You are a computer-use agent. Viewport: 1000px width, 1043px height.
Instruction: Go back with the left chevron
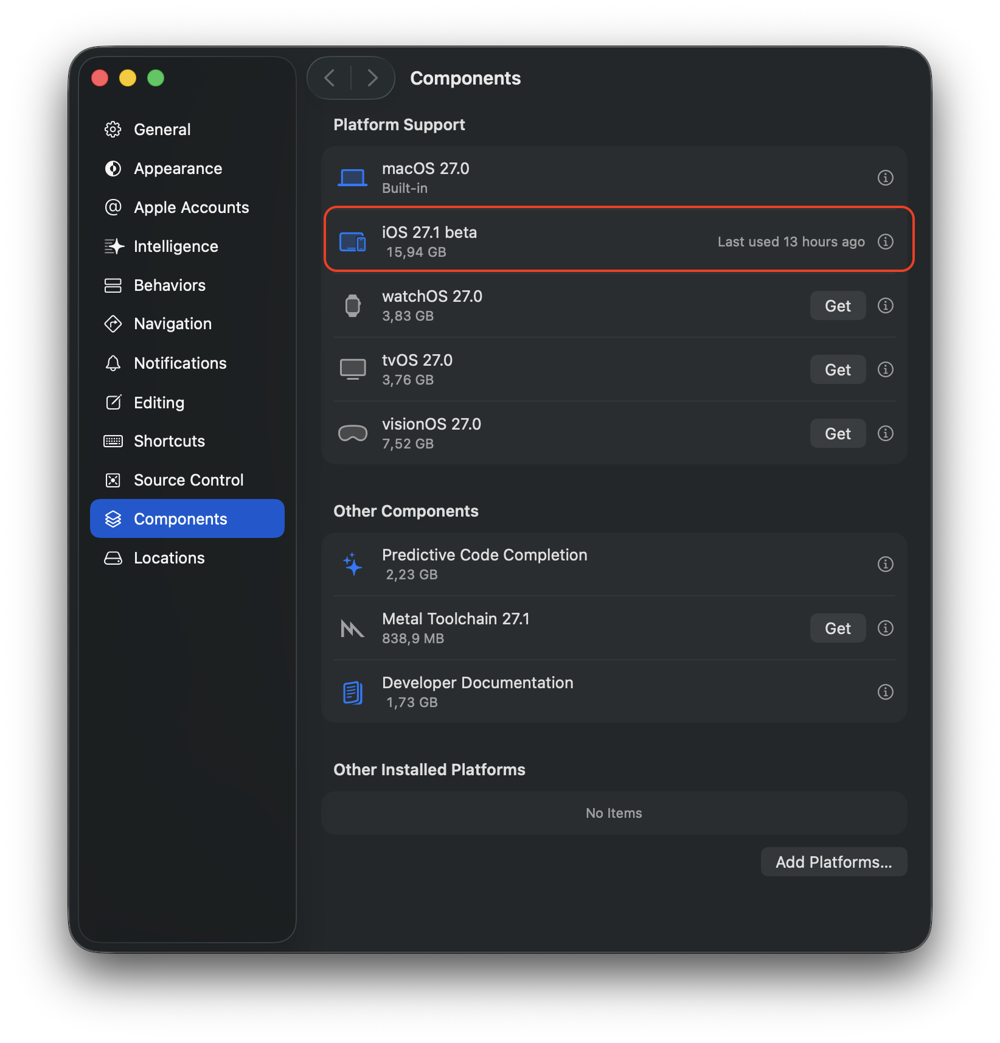pyautogui.click(x=330, y=78)
